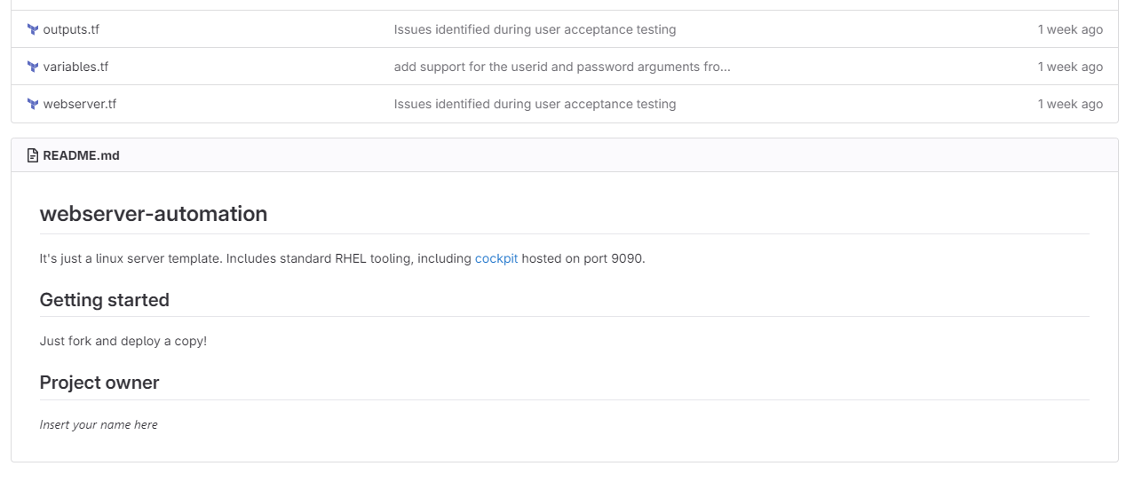The image size is (1134, 482).
Task: Click the Terraform icon beside variables.tf
Action: [33, 67]
